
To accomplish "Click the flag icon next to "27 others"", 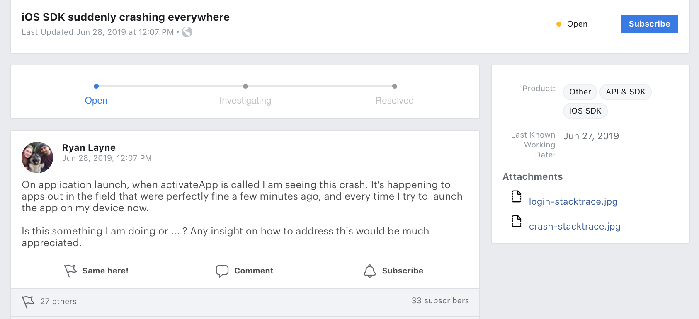I will (28, 302).
